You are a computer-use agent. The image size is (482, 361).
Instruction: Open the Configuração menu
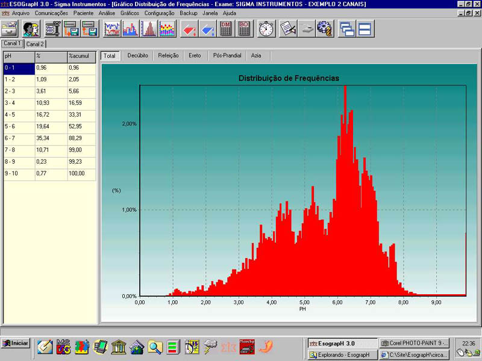[159, 13]
